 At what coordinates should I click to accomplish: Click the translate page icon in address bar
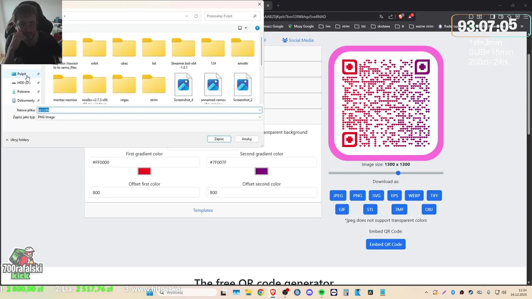(381, 17)
